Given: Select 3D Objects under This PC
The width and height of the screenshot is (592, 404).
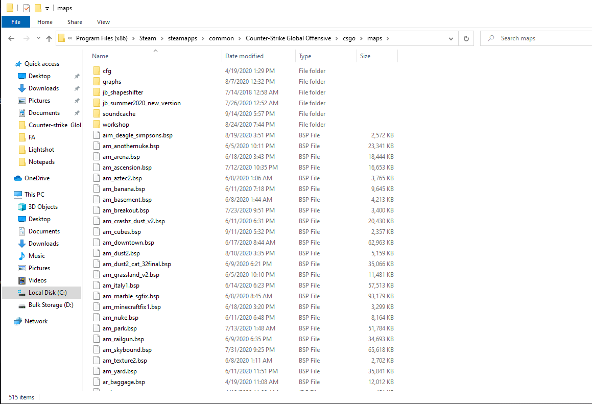Looking at the screenshot, I should [x=43, y=207].
